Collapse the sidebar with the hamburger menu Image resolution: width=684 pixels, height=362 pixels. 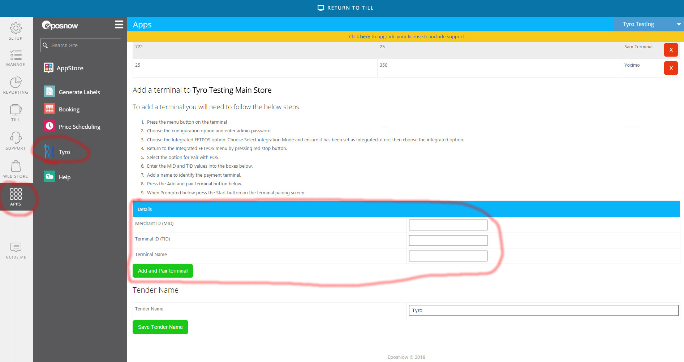point(119,25)
